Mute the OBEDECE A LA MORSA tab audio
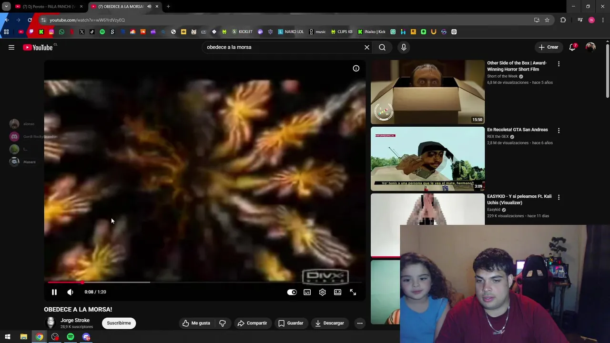This screenshot has width=610, height=343. pos(149,7)
